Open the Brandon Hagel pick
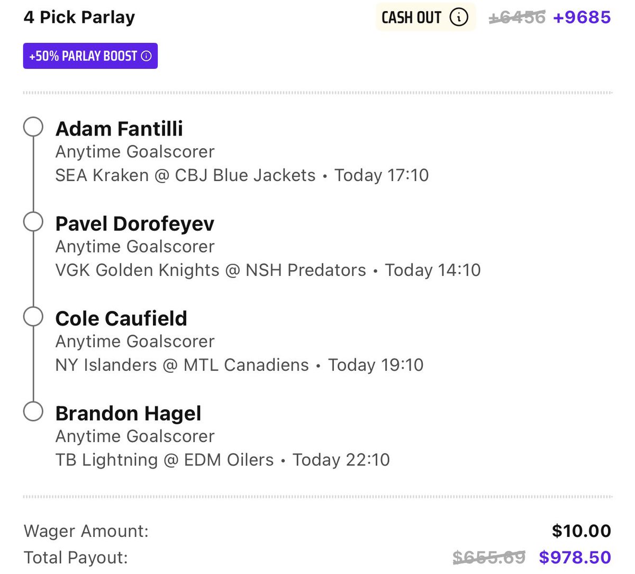 pyautogui.click(x=128, y=413)
